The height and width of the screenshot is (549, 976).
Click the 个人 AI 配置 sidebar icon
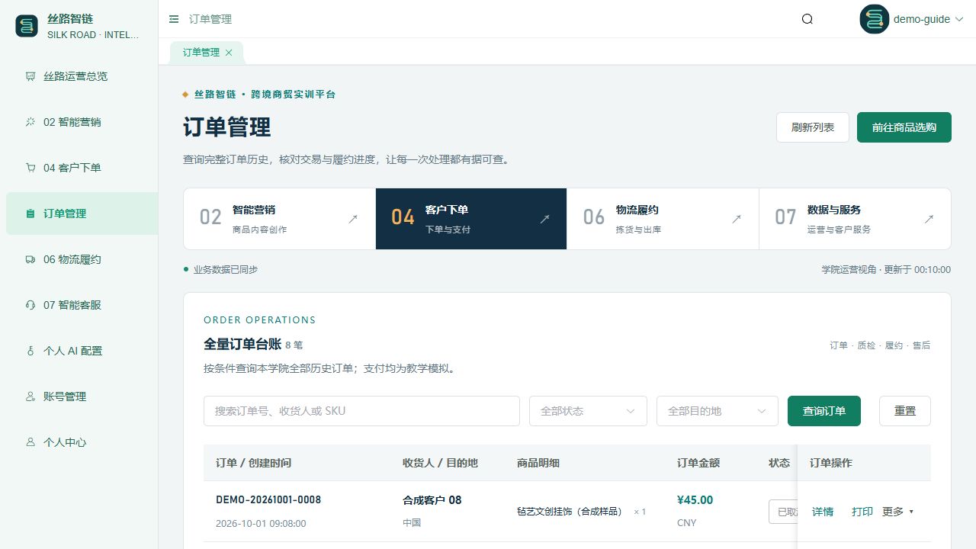click(30, 351)
